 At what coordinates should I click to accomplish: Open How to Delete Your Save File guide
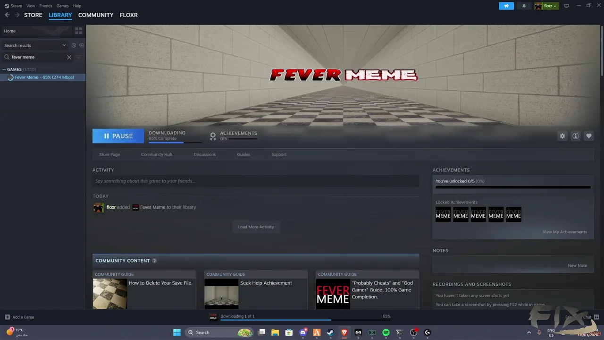pos(144,289)
